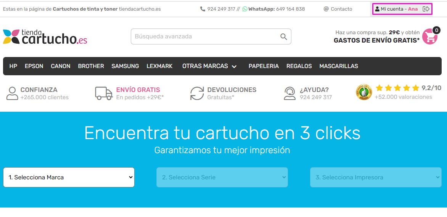Open the Selecciona Impresora dropdown
447x217 pixels.
376,177
